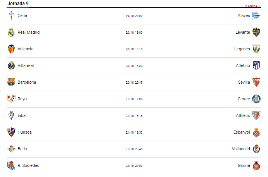Click the Alavés team crest
This screenshot has width=268, height=177.
pyautogui.click(x=256, y=15)
